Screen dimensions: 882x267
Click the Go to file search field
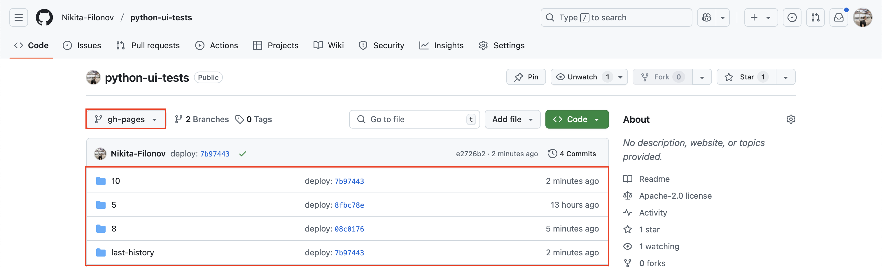click(x=414, y=119)
